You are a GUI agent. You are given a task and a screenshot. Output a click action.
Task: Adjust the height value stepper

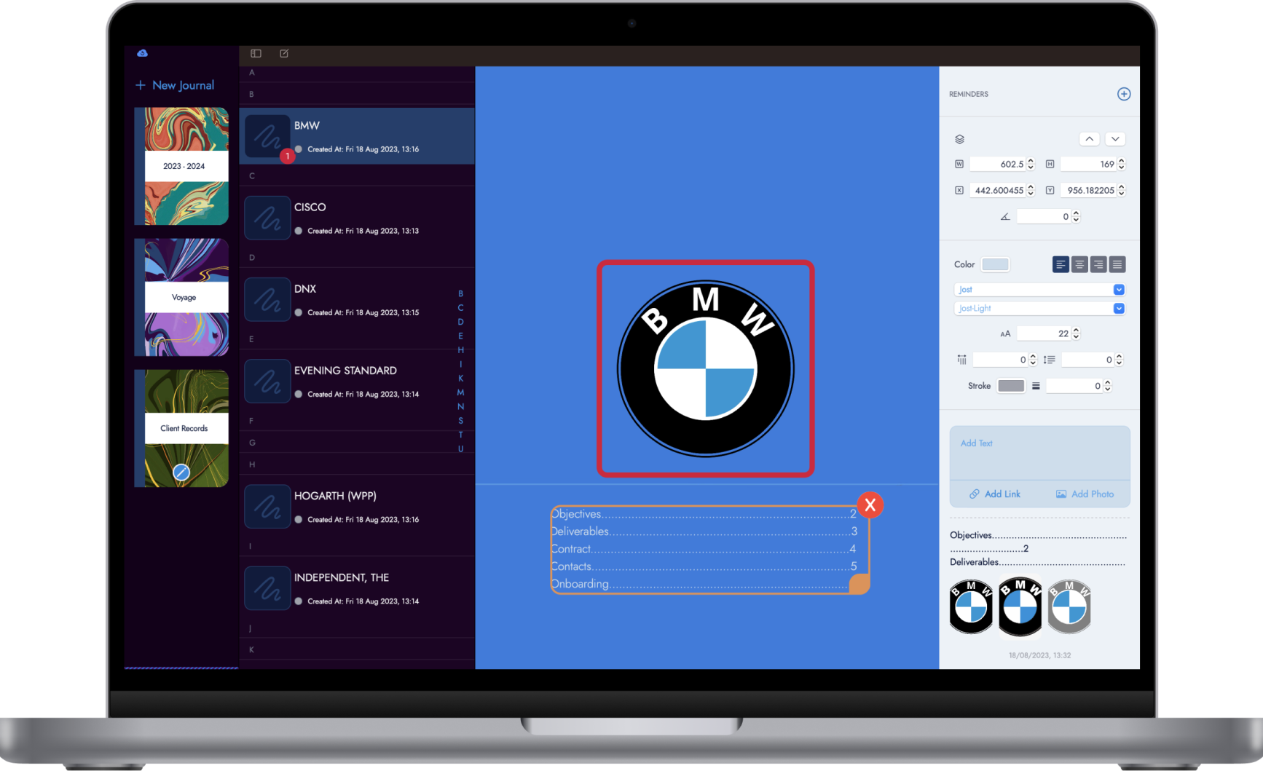click(x=1122, y=165)
